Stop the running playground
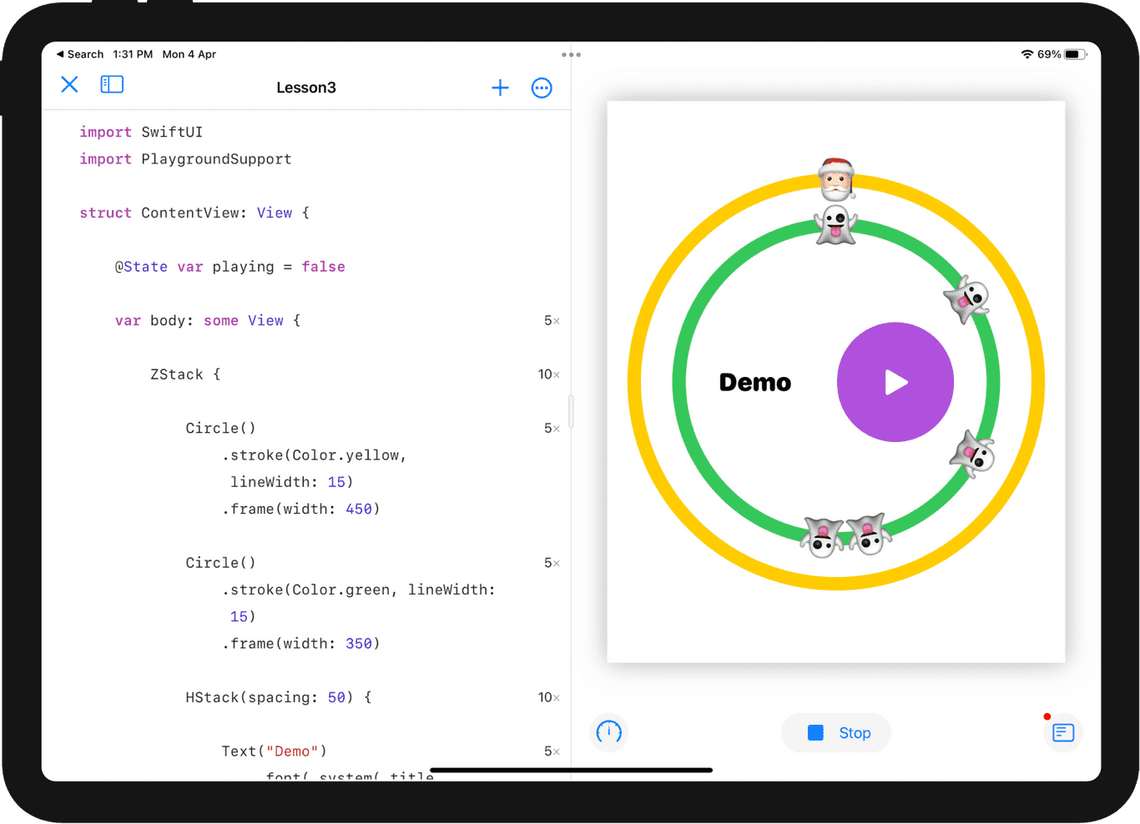The height and width of the screenshot is (824, 1140). (x=835, y=732)
